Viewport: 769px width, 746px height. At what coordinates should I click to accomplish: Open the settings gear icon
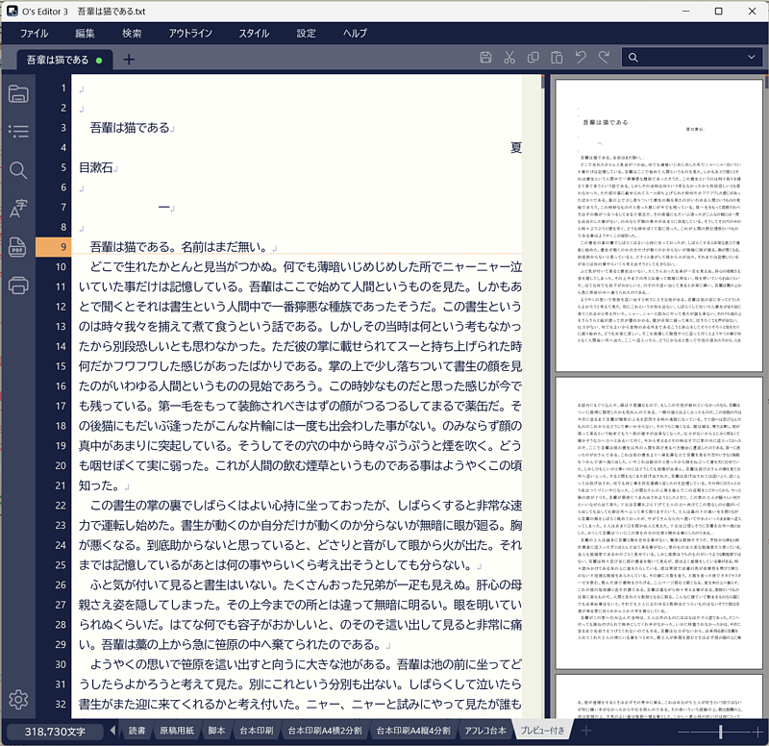18,700
